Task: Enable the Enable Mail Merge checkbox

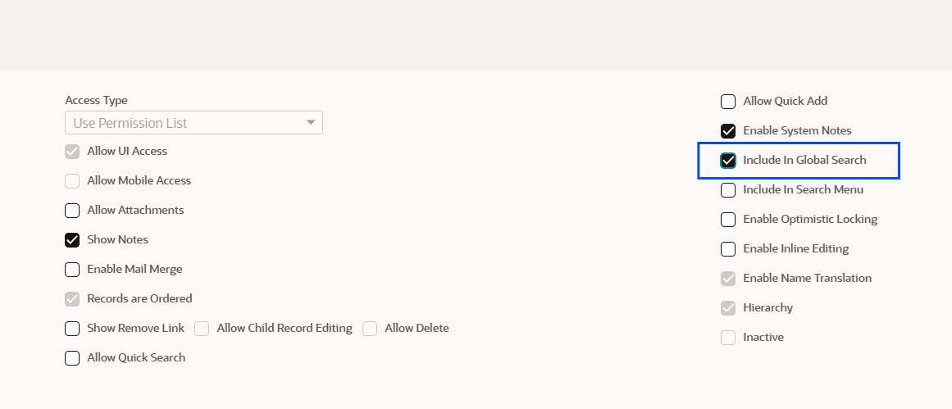Action: point(72,270)
